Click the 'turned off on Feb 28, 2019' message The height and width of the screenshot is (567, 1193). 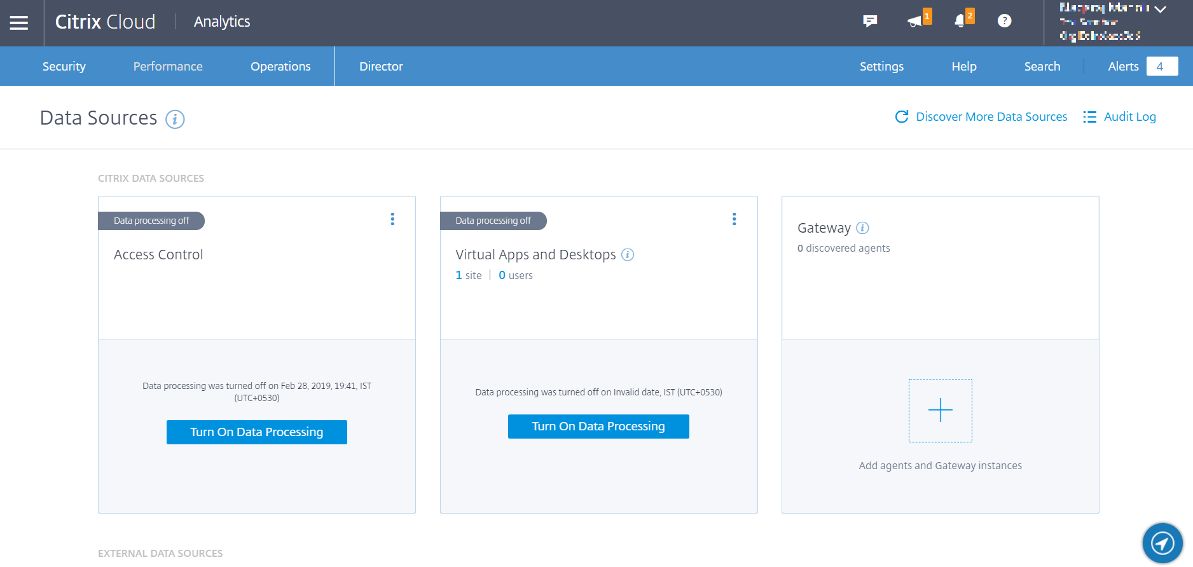tap(257, 392)
